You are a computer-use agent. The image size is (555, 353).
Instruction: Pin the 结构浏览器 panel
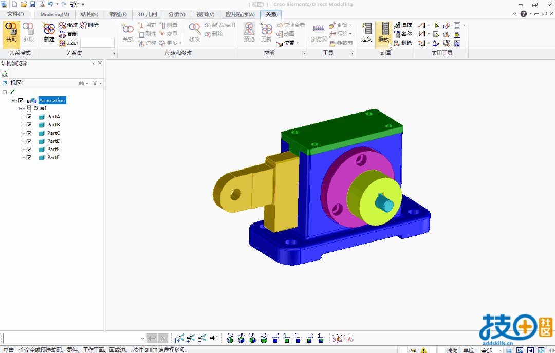tap(93, 63)
